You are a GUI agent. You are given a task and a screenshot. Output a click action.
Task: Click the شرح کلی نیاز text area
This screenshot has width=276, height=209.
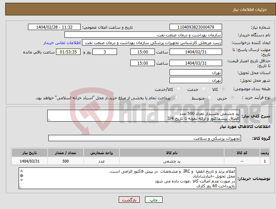[x=144, y=116]
